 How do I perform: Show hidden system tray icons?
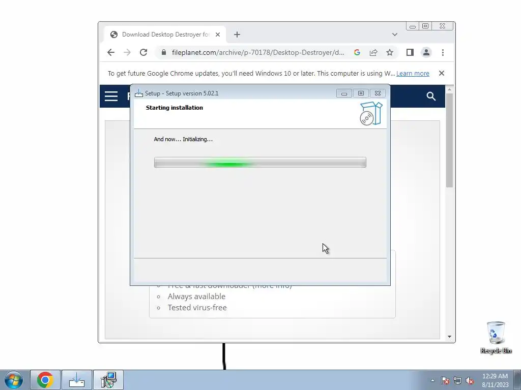pyautogui.click(x=432, y=380)
